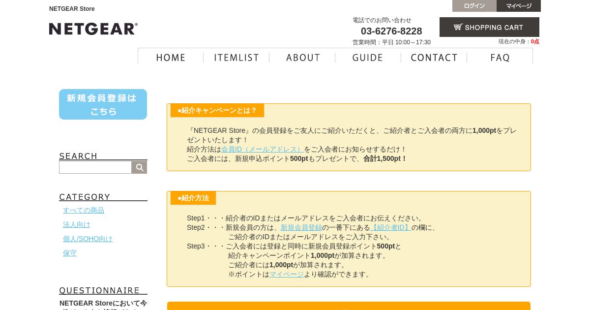Open GUIDE navigation item
This screenshot has width=590, height=310.
pyautogui.click(x=368, y=58)
